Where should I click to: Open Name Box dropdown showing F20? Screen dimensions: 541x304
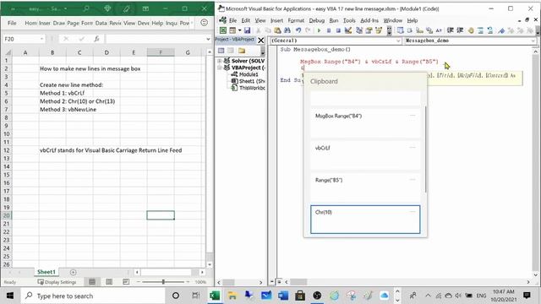coord(41,39)
